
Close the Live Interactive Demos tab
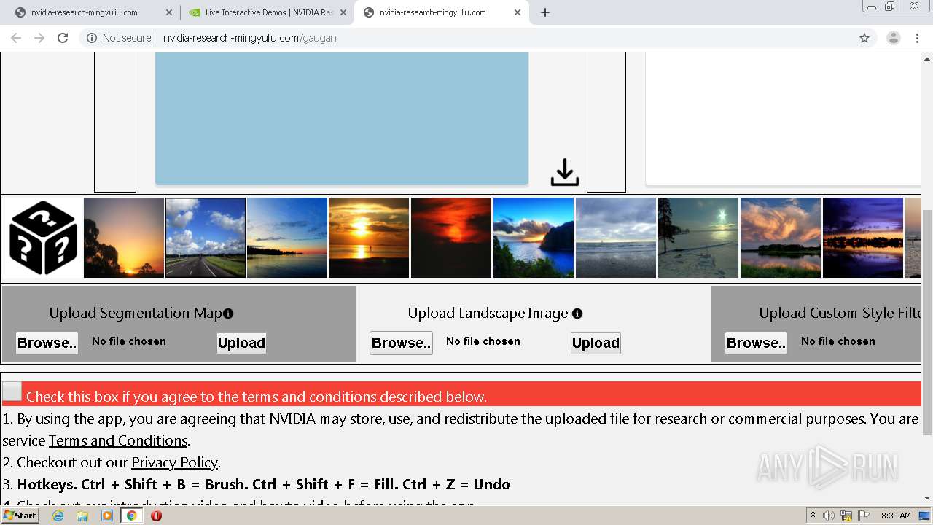click(343, 12)
